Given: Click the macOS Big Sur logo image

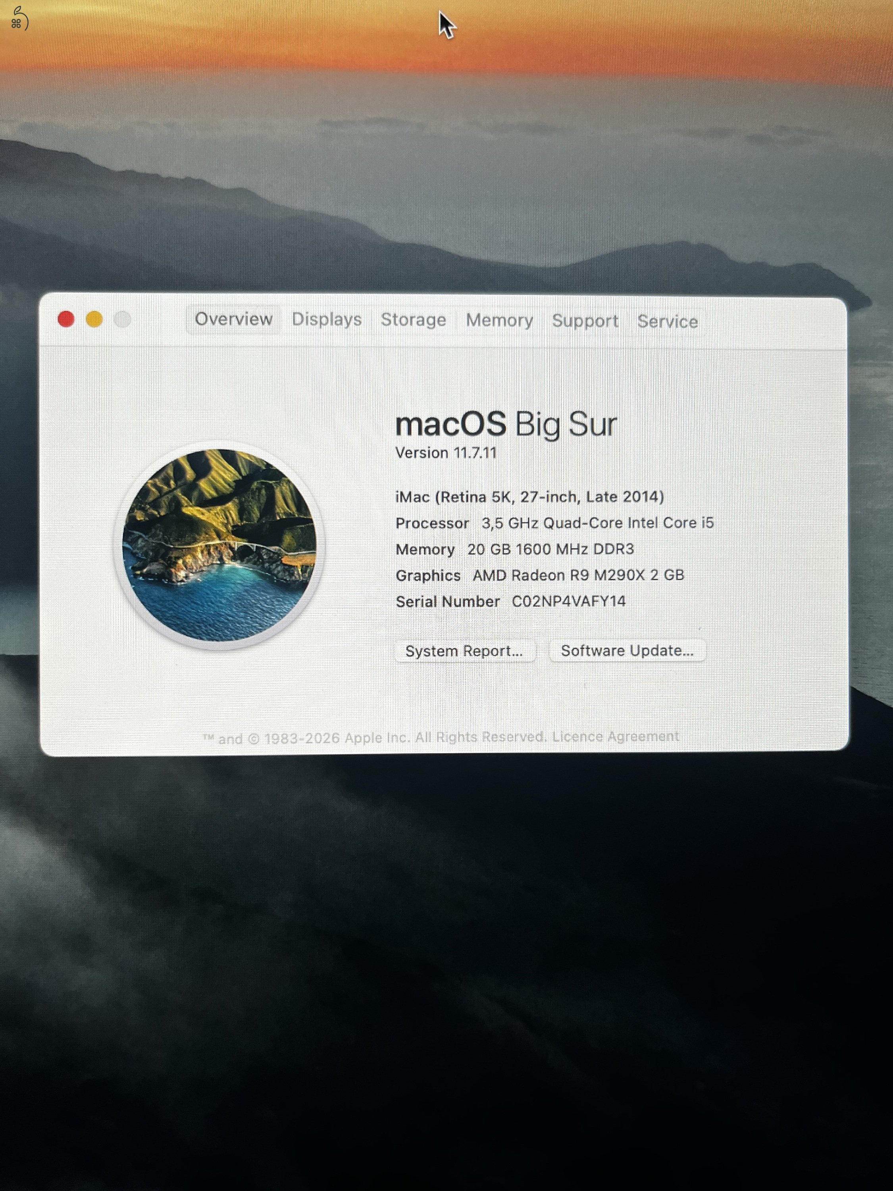Looking at the screenshot, I should point(219,545).
